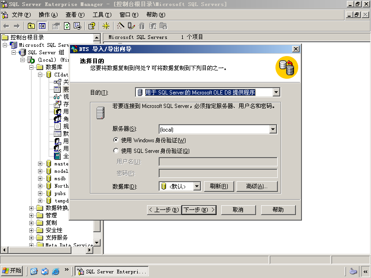
Task: Select Use Windows authentication radio button
Action: pos(115,140)
